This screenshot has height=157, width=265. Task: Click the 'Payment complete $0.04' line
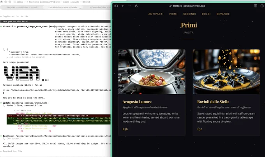pos(23,85)
